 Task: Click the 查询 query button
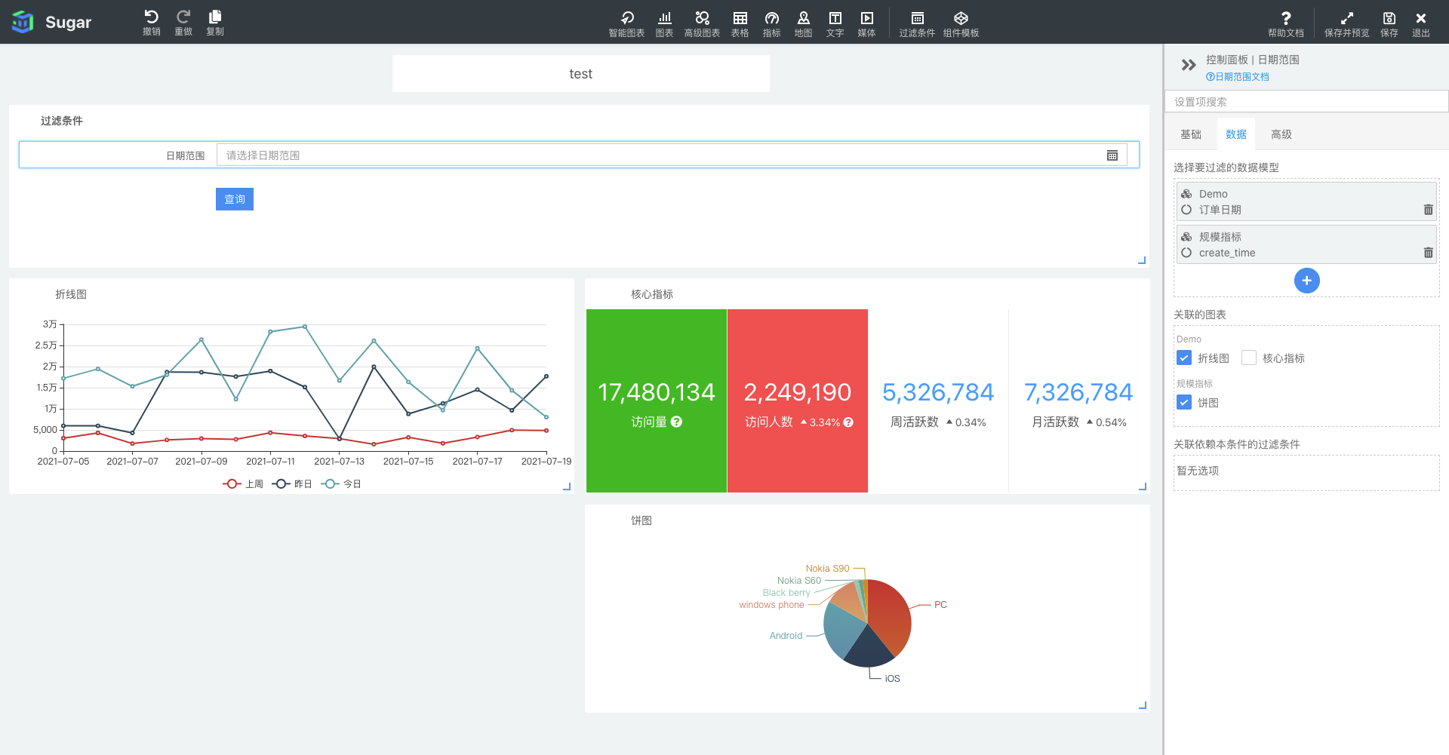pyautogui.click(x=234, y=199)
